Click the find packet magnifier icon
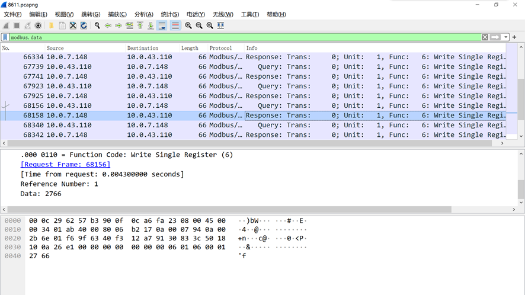The height and width of the screenshot is (295, 525). coord(97,25)
